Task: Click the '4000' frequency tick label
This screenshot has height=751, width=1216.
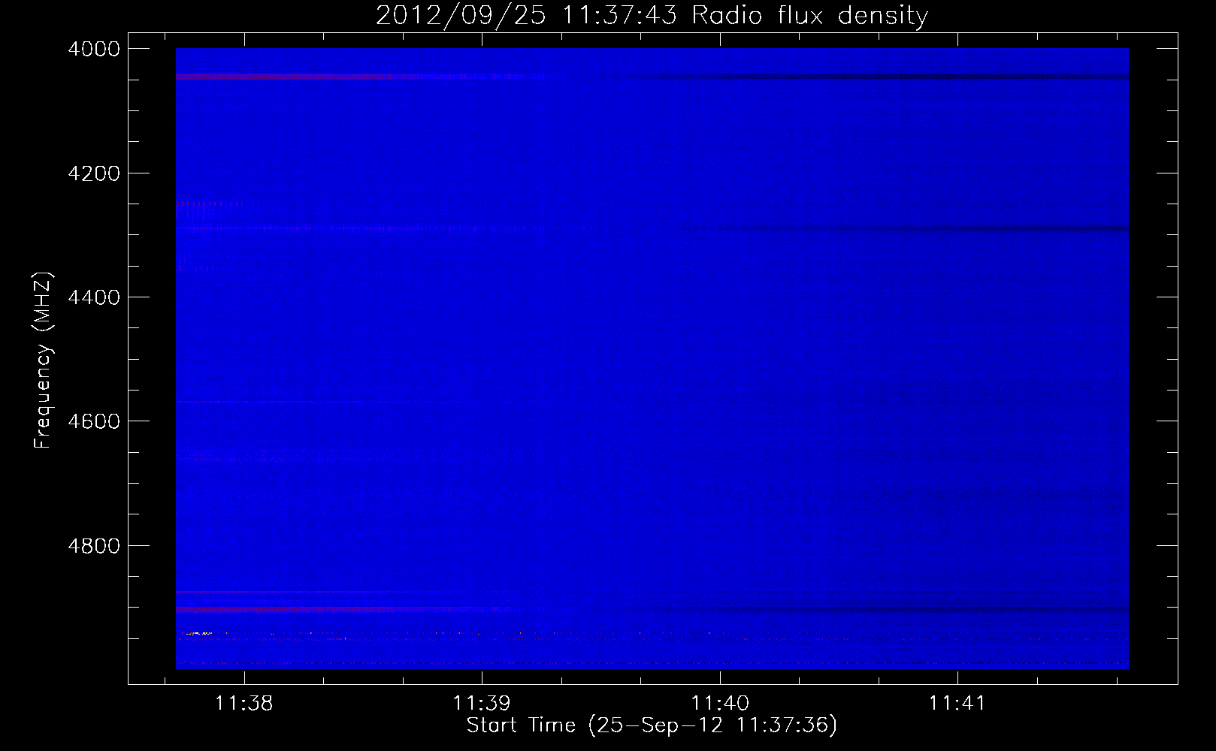Action: coord(94,49)
